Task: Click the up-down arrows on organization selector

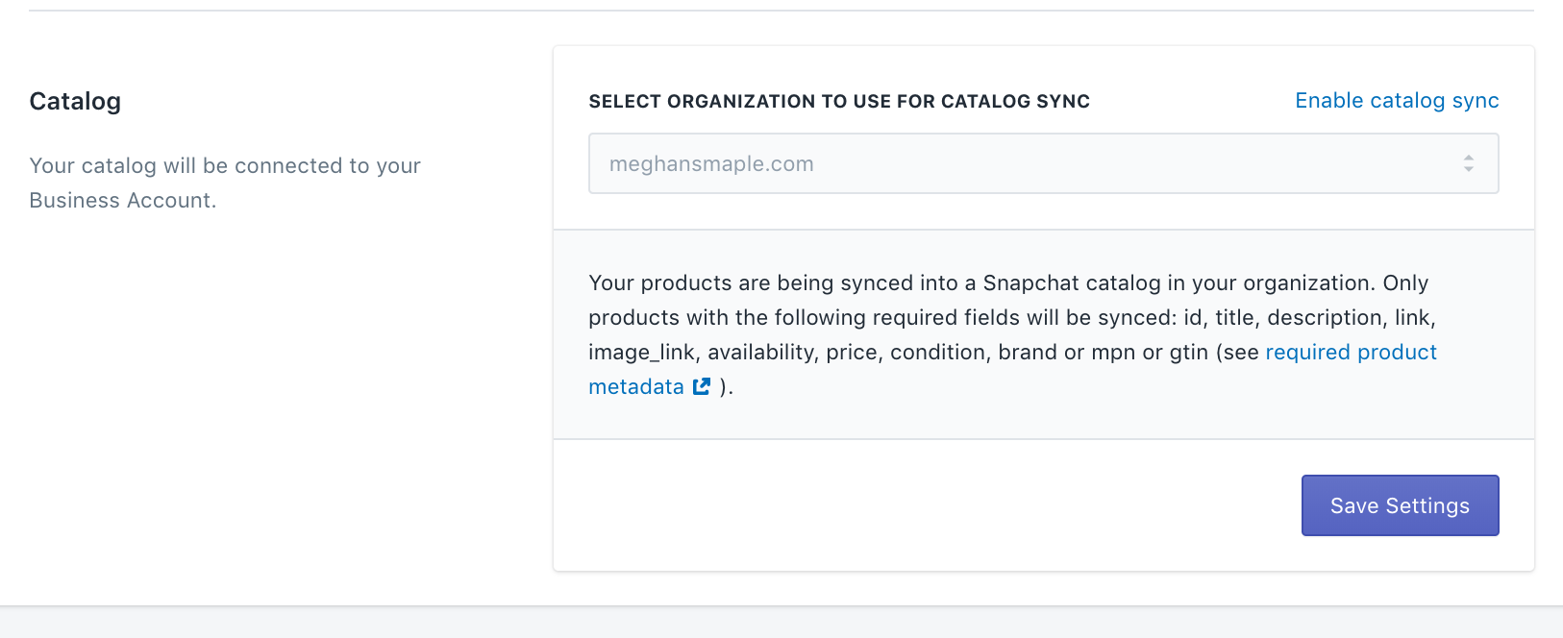Action: tap(1468, 164)
